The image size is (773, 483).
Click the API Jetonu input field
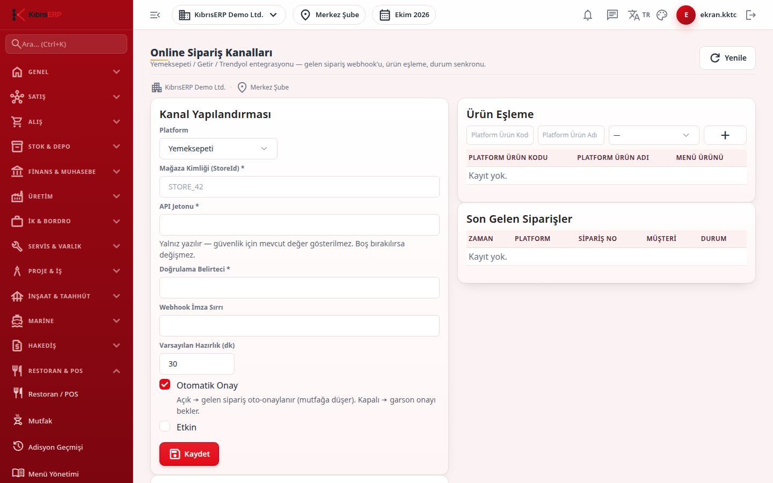(x=300, y=225)
